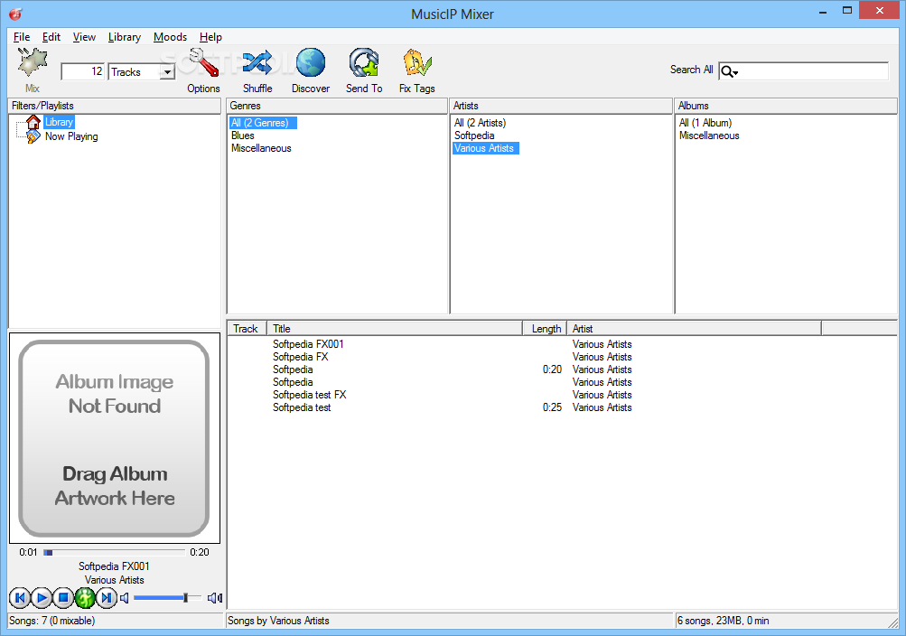Stop playback with stop button
This screenshot has width=906, height=636.
pos(63,598)
